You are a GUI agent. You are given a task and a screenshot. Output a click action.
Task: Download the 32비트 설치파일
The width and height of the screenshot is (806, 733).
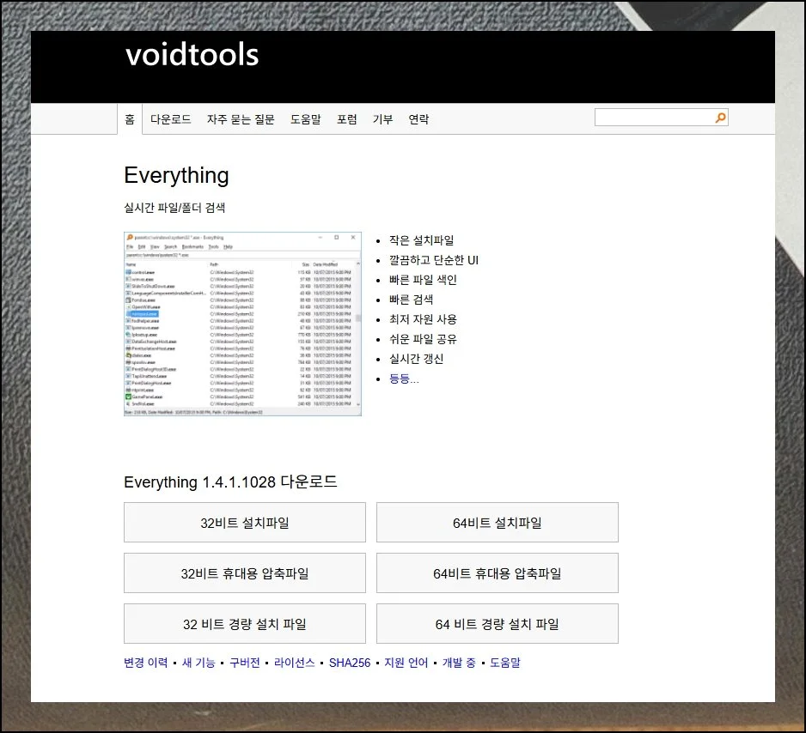245,523
